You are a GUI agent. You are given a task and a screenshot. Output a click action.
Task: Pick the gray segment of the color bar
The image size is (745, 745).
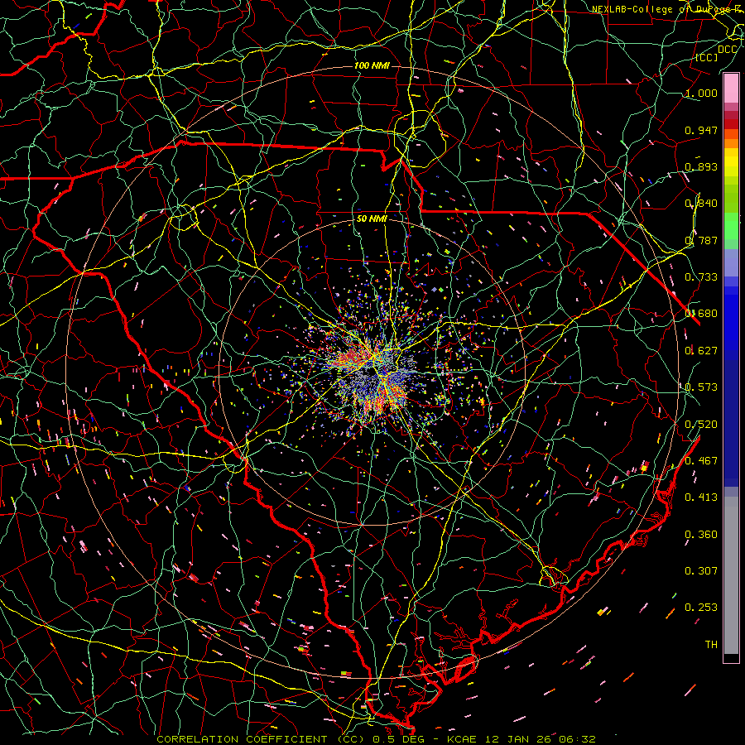pyautogui.click(x=731, y=575)
